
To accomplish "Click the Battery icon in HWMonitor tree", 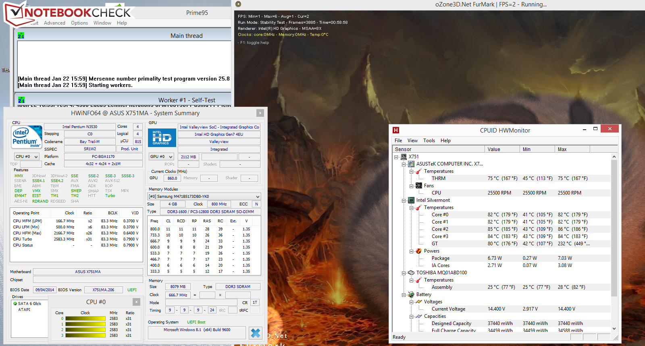I will click(x=411, y=294).
